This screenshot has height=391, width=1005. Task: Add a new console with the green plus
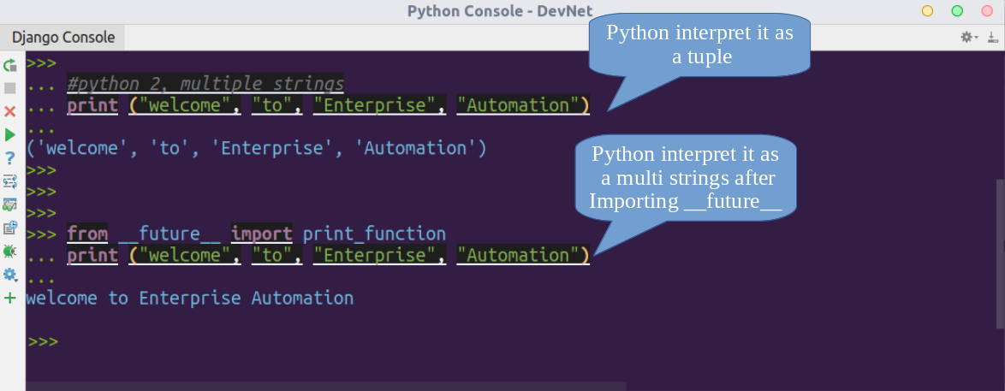(x=9, y=298)
